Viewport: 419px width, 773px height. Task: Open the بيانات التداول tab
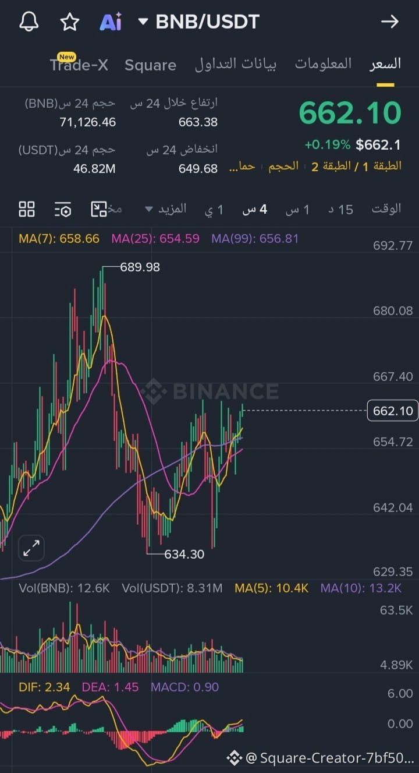pos(236,64)
